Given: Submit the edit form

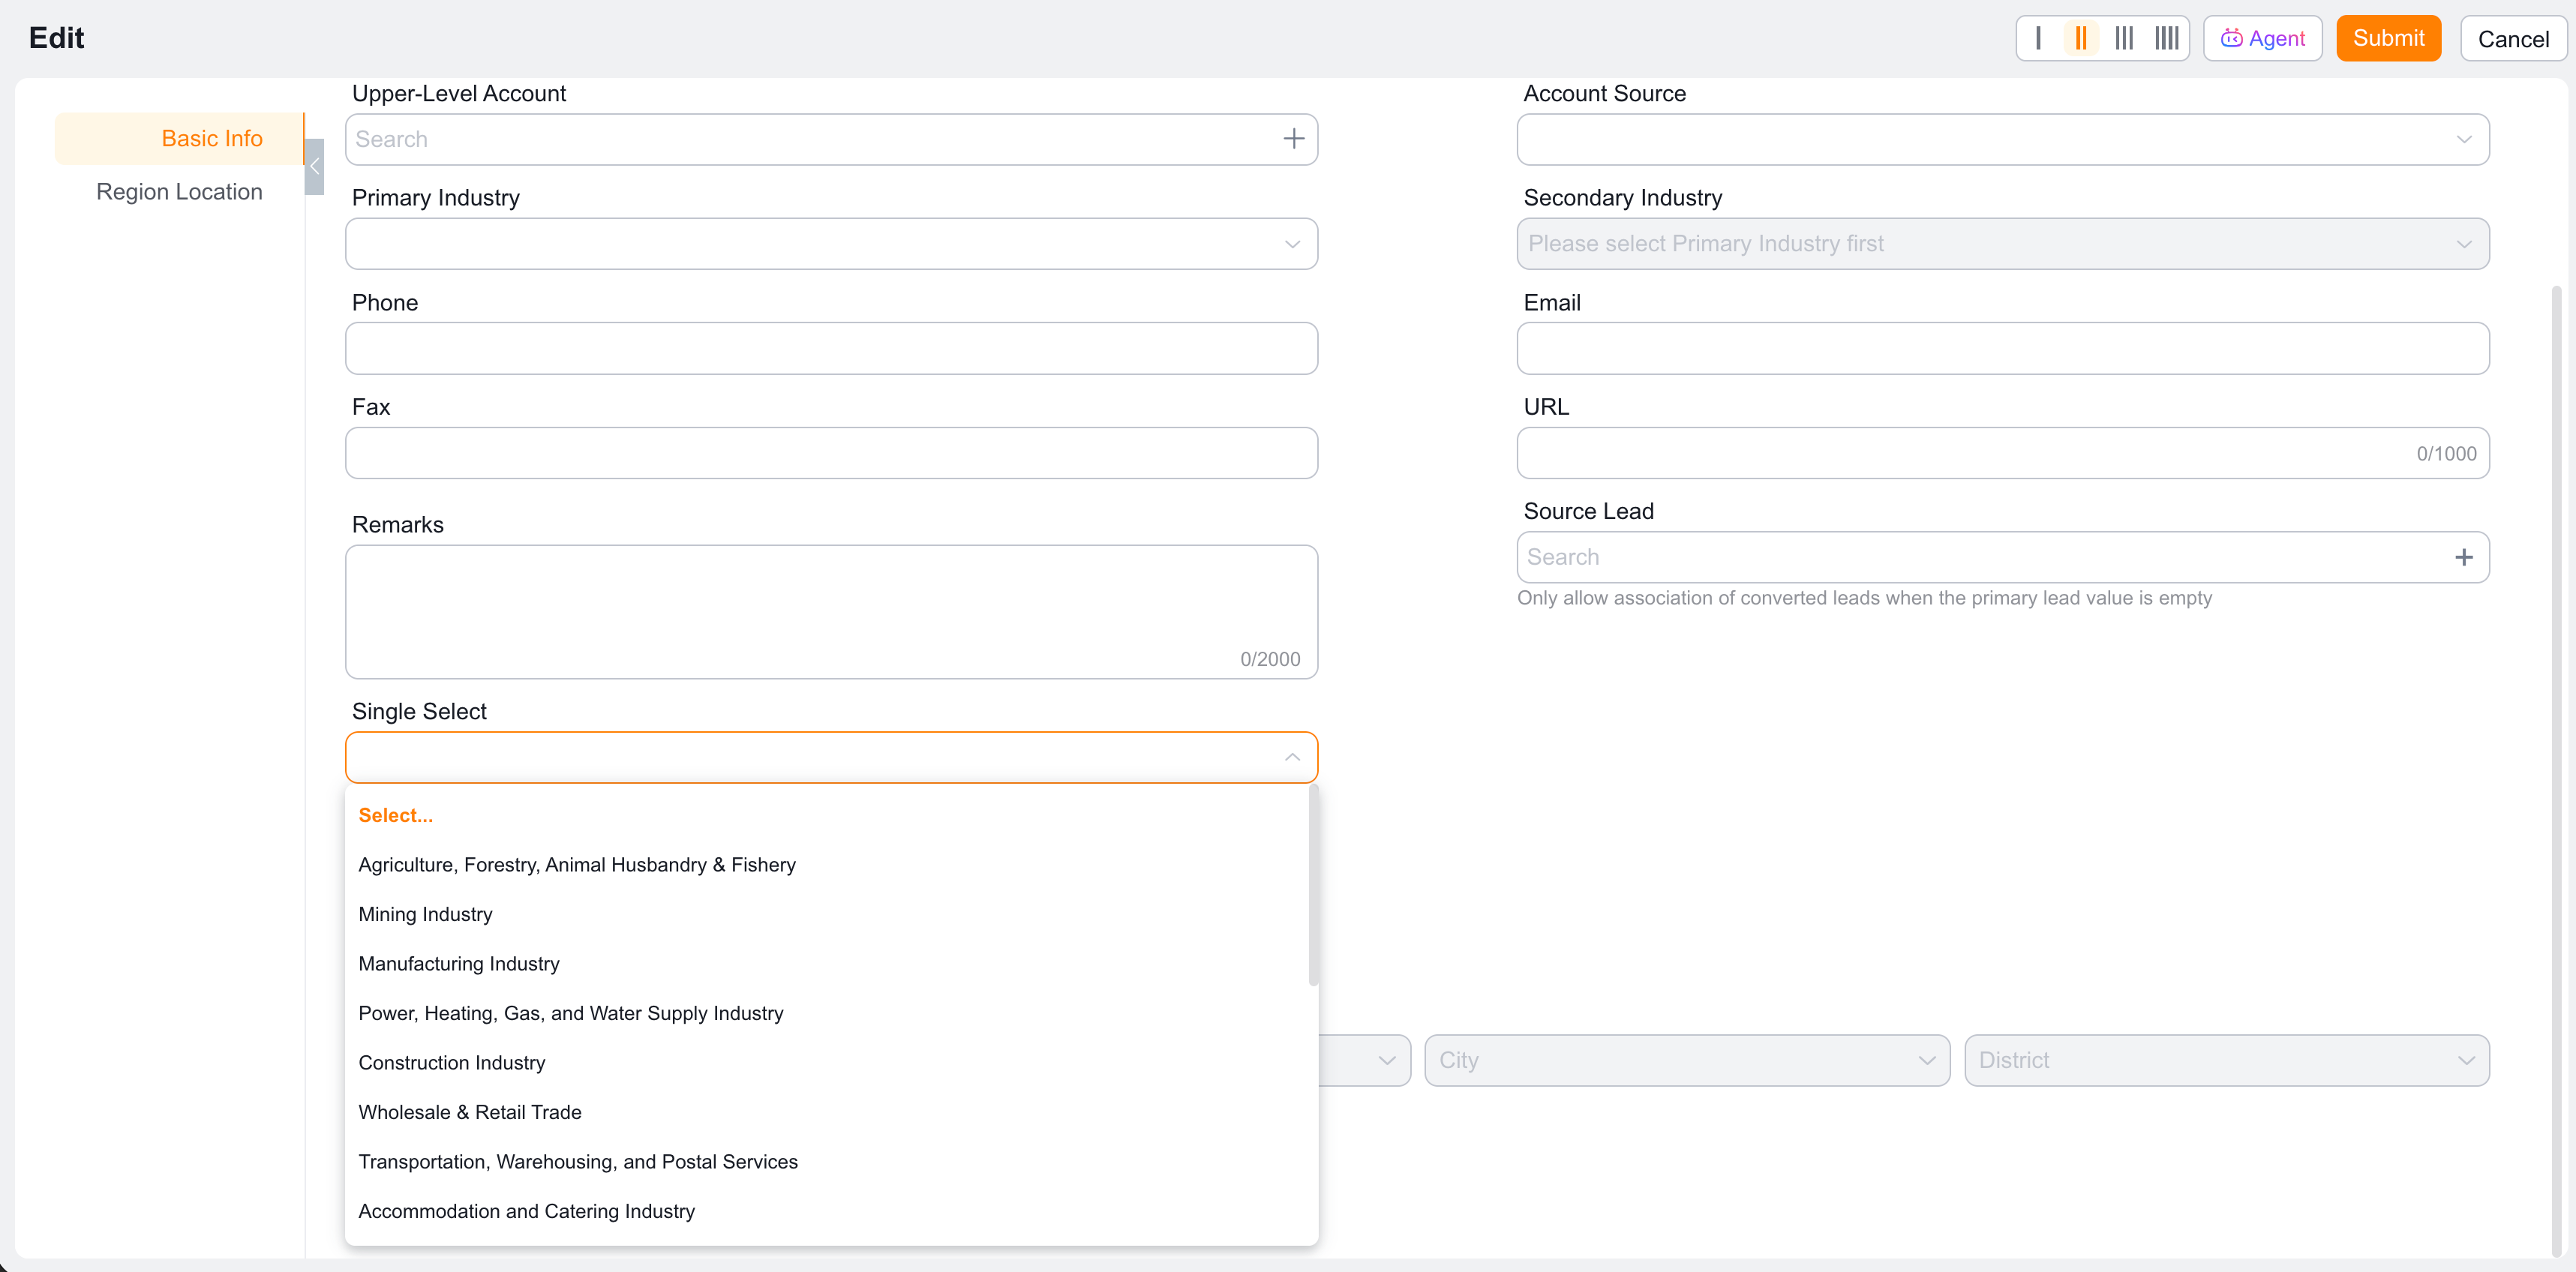Looking at the screenshot, I should [x=2388, y=39].
